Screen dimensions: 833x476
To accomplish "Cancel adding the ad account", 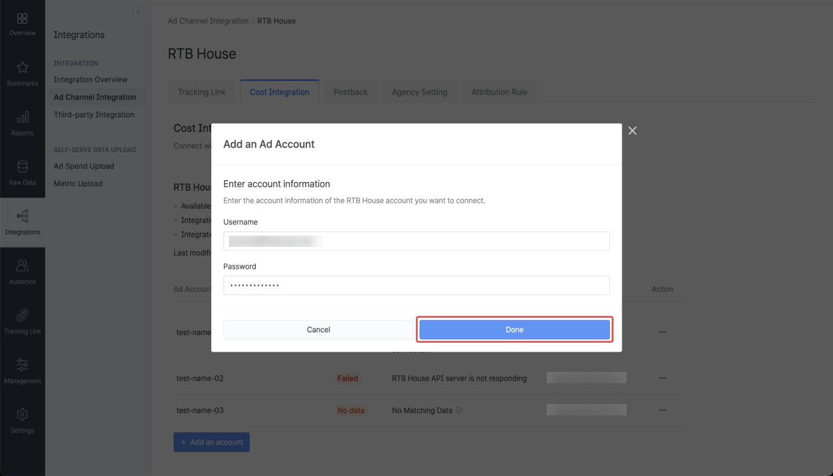I will 318,330.
